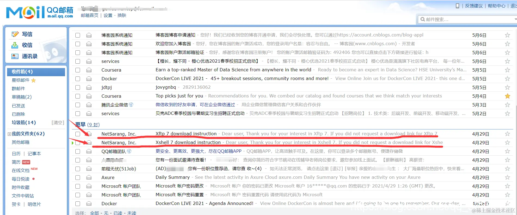
Task: Click the mobile phone icon in top bar
Action: click(x=457, y=6)
